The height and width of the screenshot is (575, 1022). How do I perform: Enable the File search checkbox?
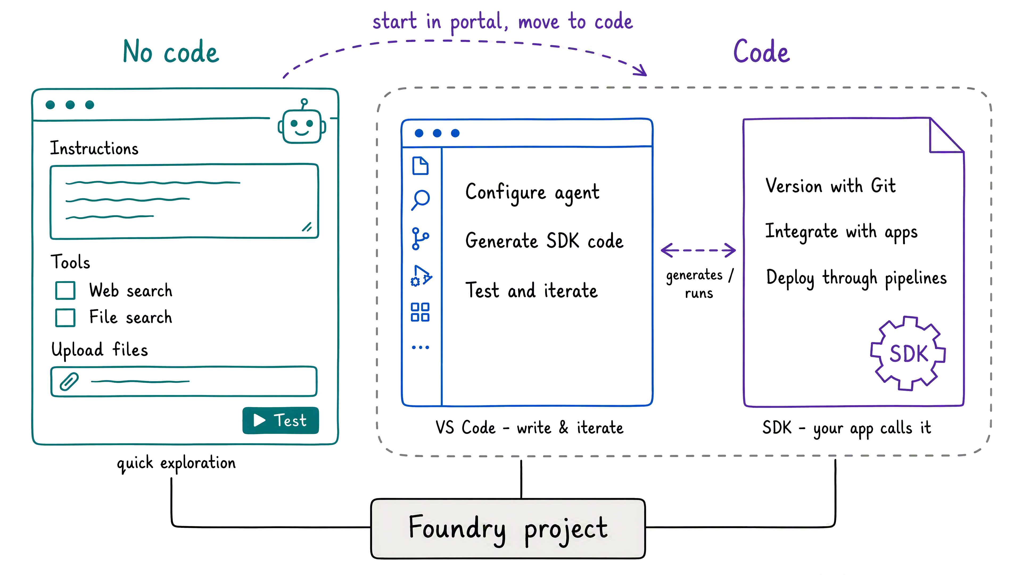65,318
